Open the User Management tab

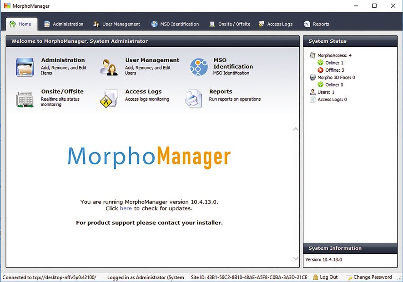(117, 24)
